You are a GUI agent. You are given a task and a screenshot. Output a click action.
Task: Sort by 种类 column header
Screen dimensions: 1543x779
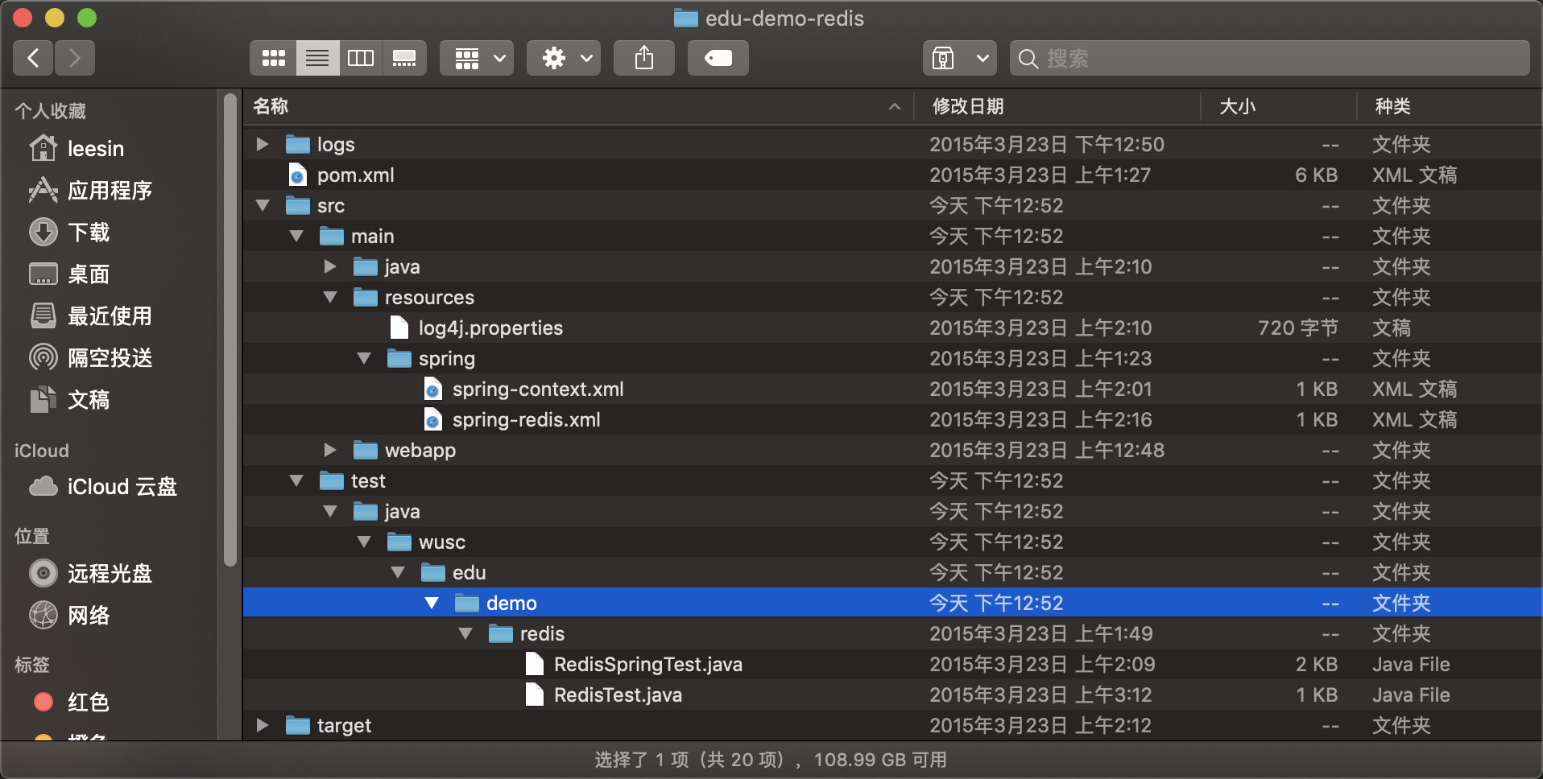coord(1450,106)
